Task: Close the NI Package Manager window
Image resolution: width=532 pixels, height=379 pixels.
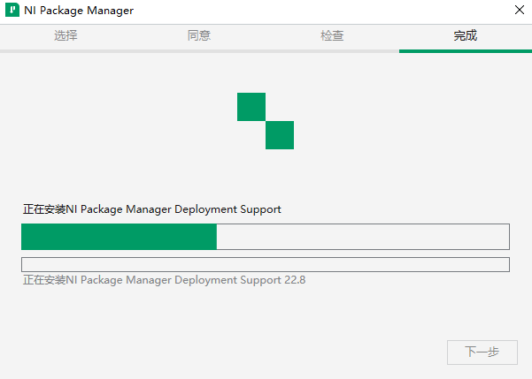Action: [x=519, y=10]
